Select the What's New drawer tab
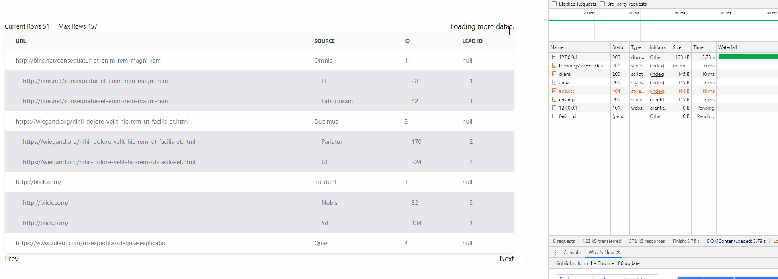 pyautogui.click(x=601, y=253)
